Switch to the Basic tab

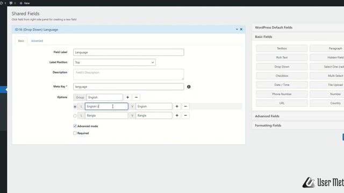pyautogui.click(x=21, y=41)
